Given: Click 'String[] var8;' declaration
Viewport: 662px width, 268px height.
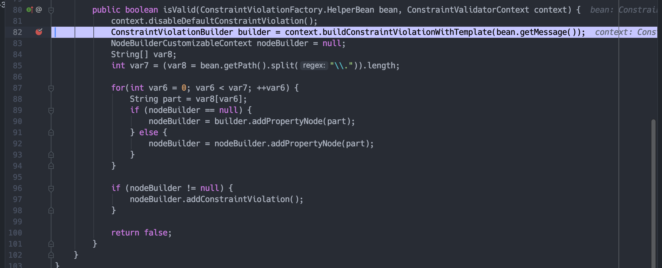Looking at the screenshot, I should tap(144, 54).
